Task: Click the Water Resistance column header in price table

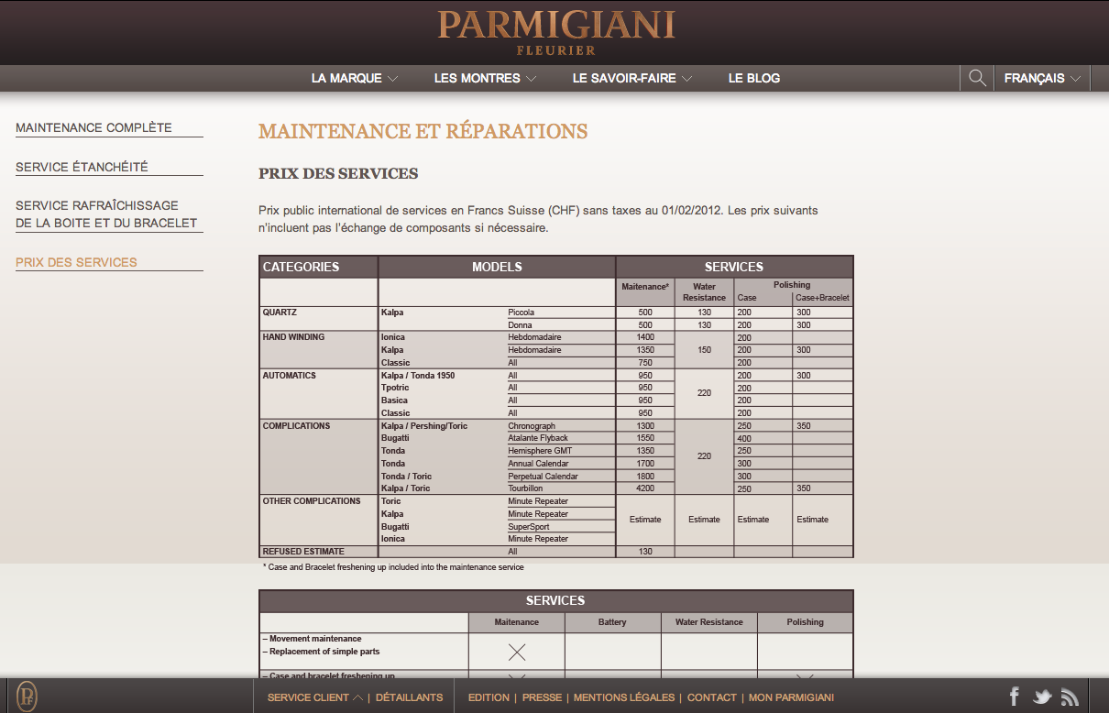Action: 704,291
